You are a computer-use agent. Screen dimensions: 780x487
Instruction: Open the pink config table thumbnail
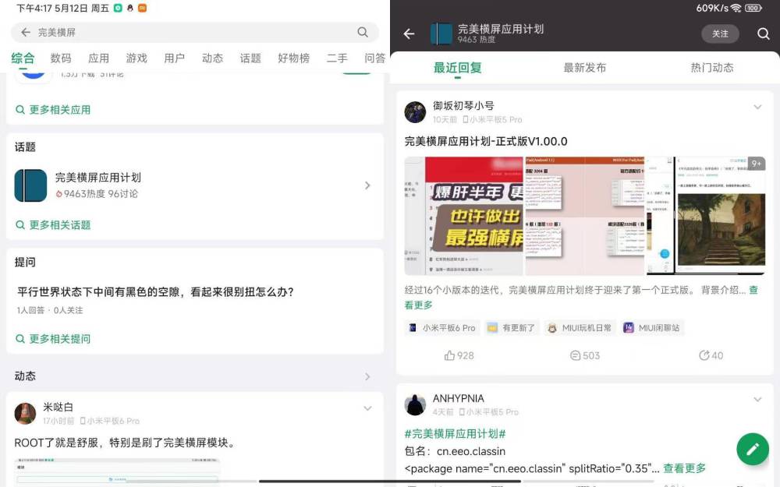[x=585, y=216]
